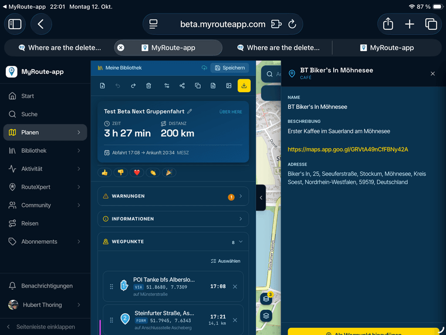This screenshot has width=446, height=335.
Task: Reload the beta.myrouteapp.com page
Action: 292,24
